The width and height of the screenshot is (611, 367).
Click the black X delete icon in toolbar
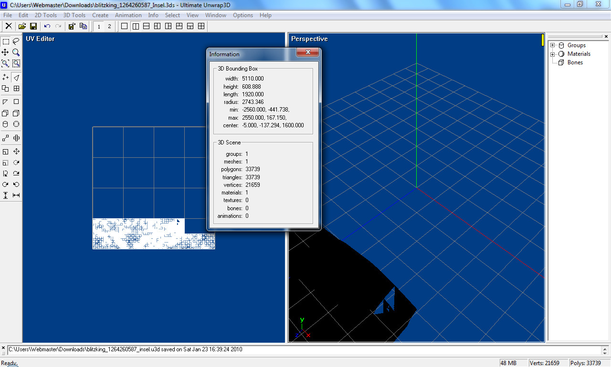[x=9, y=26]
